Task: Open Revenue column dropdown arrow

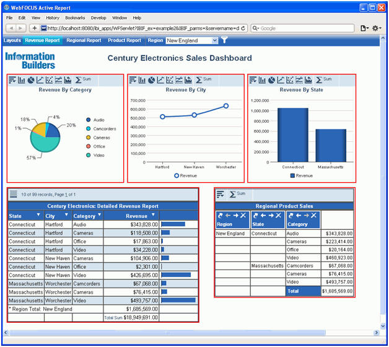Action: (x=153, y=214)
